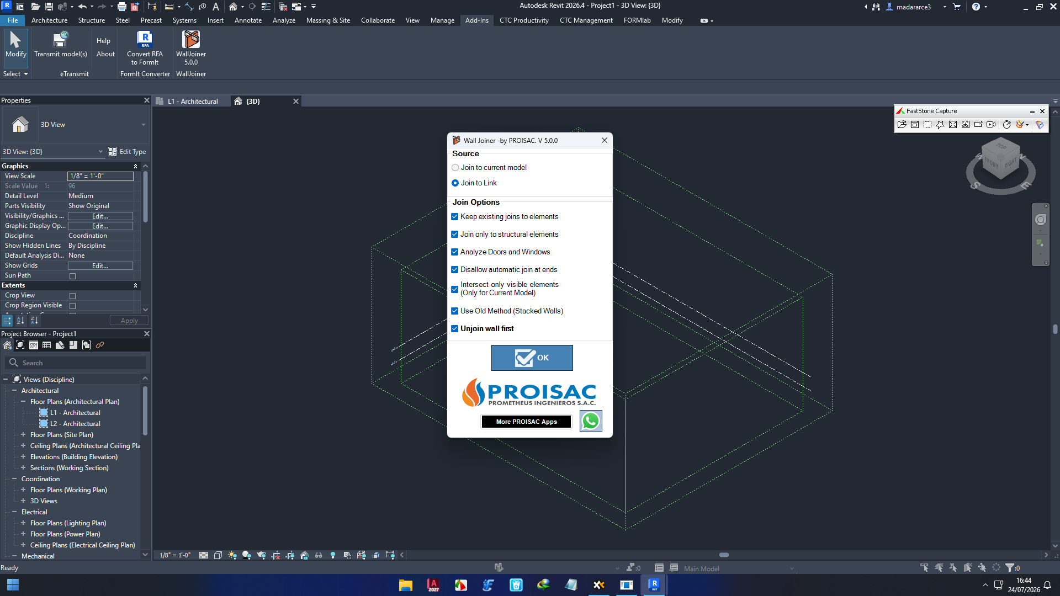
Task: Click the Thin Lines icon
Action: pyautogui.click(x=266, y=7)
